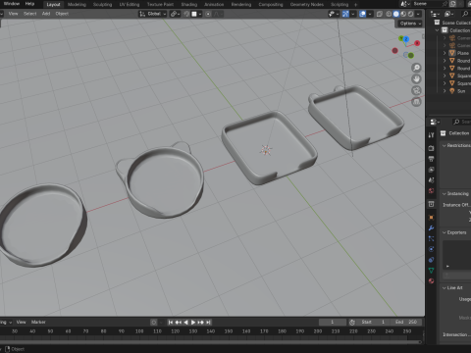Viewport: 471px width, 353px height.
Task: Add a new workspace with the plus tab
Action: [355, 5]
